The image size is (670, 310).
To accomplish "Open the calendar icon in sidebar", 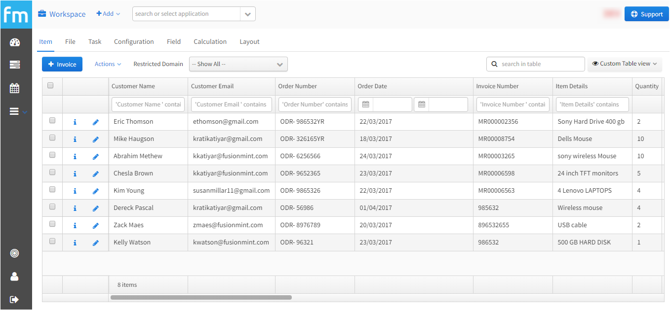I will (x=15, y=88).
